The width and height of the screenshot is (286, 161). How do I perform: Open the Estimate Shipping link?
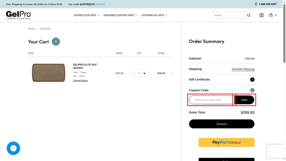pyautogui.click(x=243, y=69)
